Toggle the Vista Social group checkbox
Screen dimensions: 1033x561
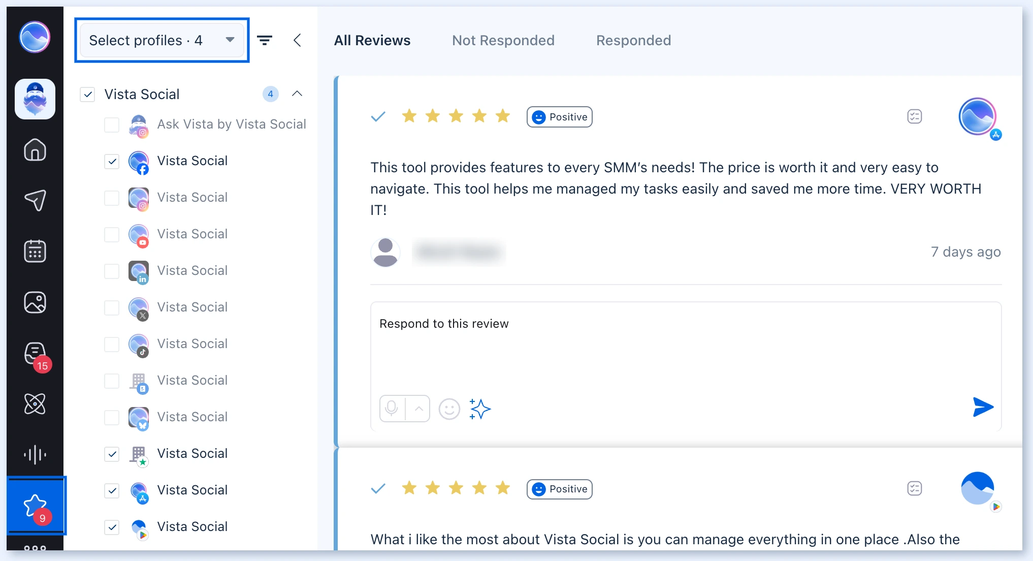click(88, 95)
